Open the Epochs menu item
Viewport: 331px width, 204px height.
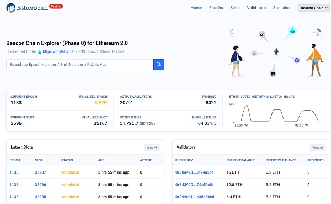(x=216, y=8)
